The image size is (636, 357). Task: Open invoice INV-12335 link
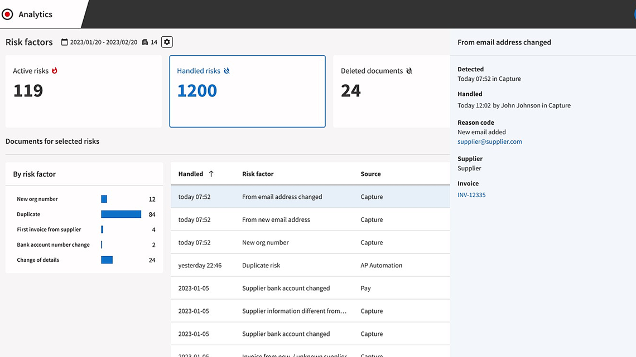pos(471,195)
